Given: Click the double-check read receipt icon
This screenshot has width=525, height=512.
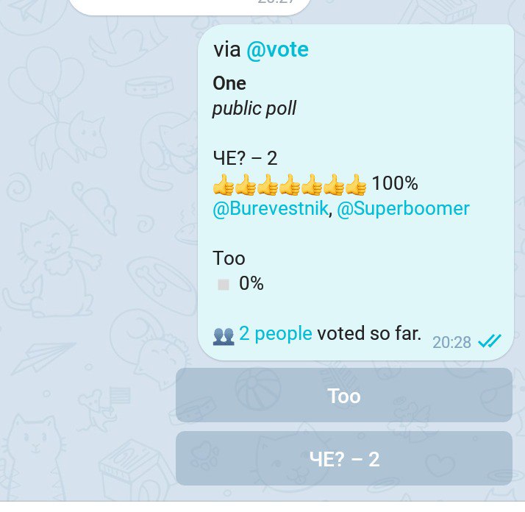Looking at the screenshot, I should [x=489, y=341].
